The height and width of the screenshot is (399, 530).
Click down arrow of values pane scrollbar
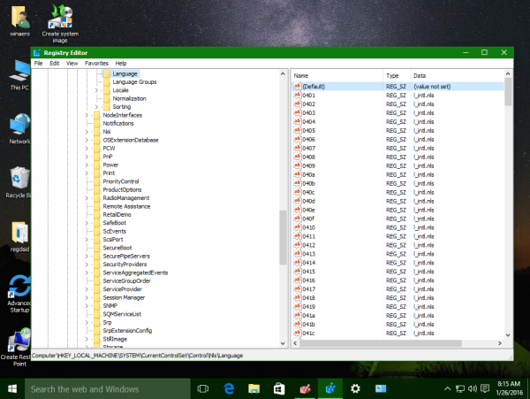(x=508, y=335)
